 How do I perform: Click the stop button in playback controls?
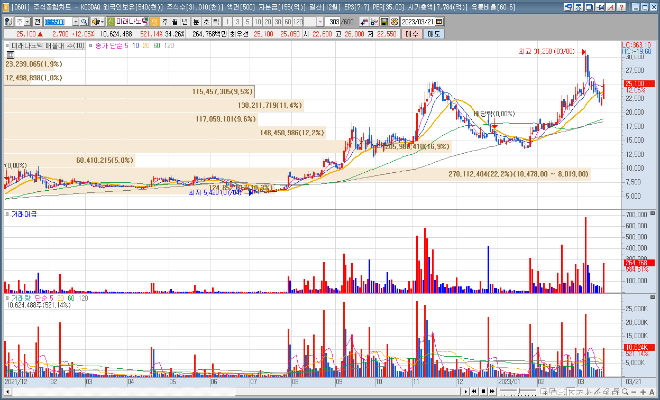click(483, 392)
